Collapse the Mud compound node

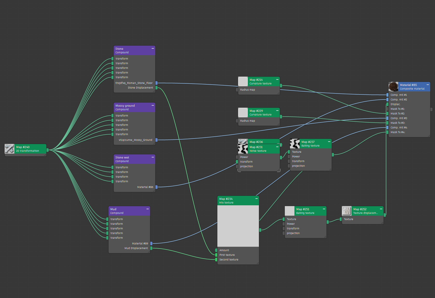point(148,209)
